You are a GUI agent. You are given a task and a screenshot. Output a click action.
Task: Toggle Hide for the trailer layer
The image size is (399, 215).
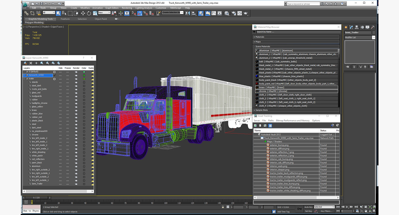pos(60,79)
